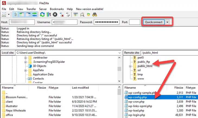The image size is (198, 118).
Task: Toggle remote directory tree display
Action: point(28,15)
